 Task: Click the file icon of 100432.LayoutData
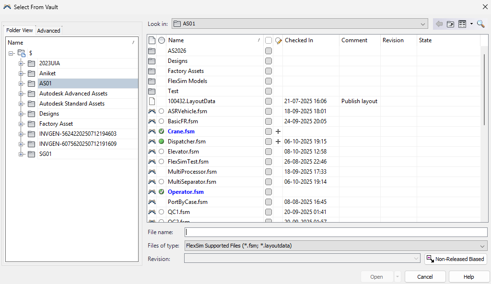click(152, 101)
